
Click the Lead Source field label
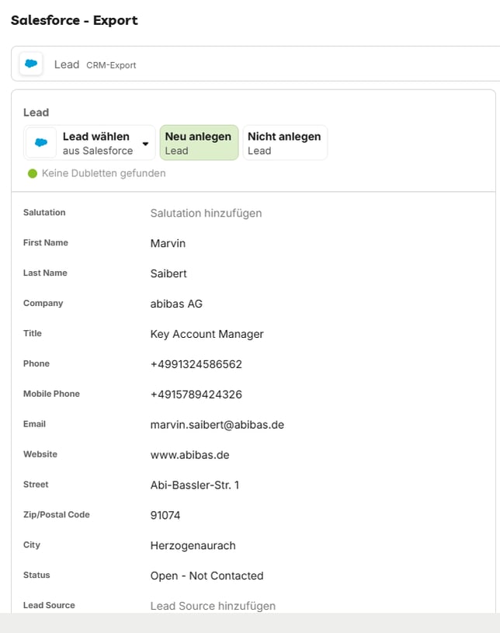49,606
